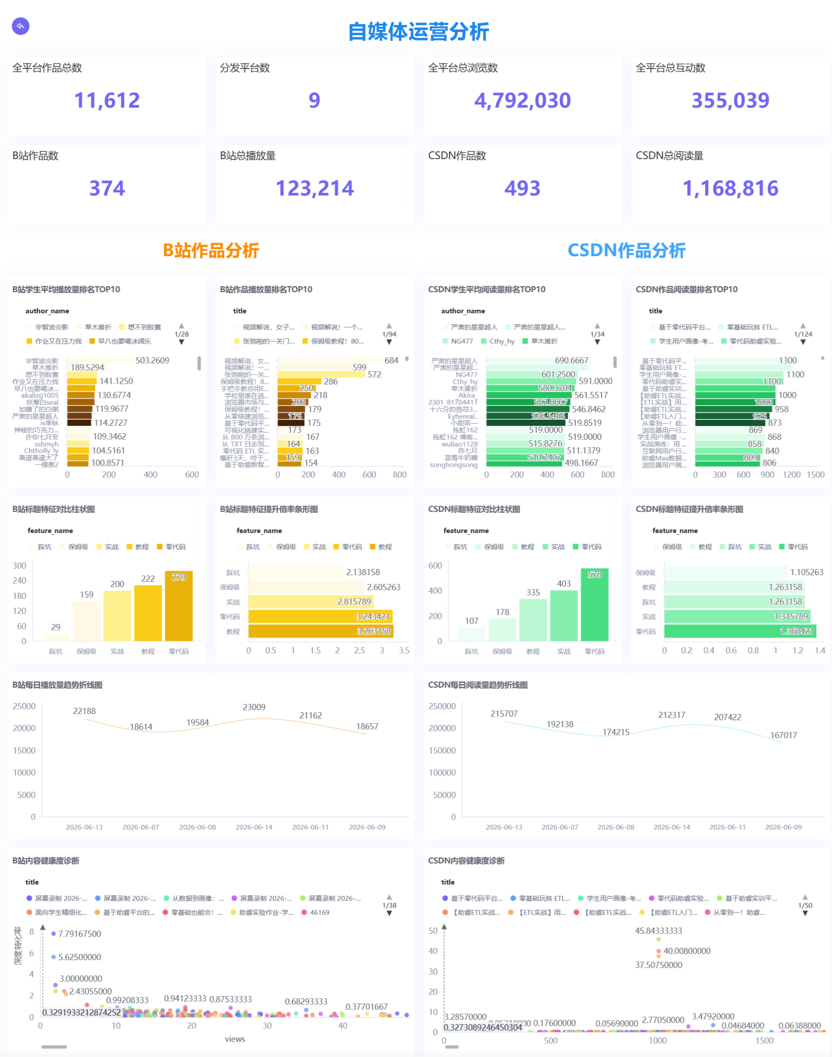The height and width of the screenshot is (1057, 832).
Task: Hide 保姆级 series in CSDN标题特征对比柱状图 legend
Action: tap(489, 547)
